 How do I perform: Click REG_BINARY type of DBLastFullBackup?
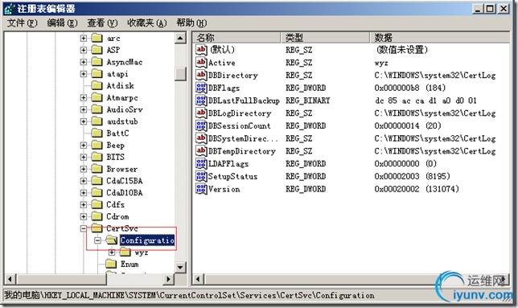(x=307, y=101)
